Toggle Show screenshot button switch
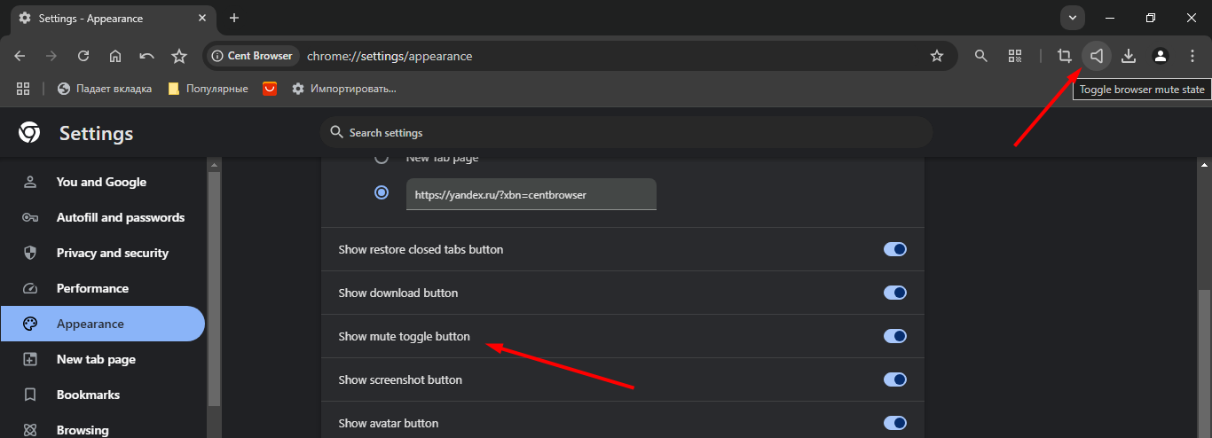 click(895, 379)
